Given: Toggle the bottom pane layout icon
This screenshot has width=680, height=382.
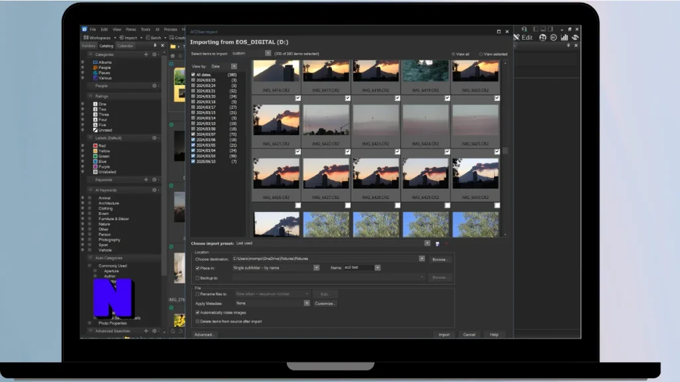Looking at the screenshot, I should pos(543,29).
